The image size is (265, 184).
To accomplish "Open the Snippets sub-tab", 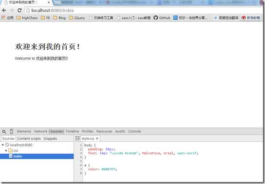I will coord(50,139).
